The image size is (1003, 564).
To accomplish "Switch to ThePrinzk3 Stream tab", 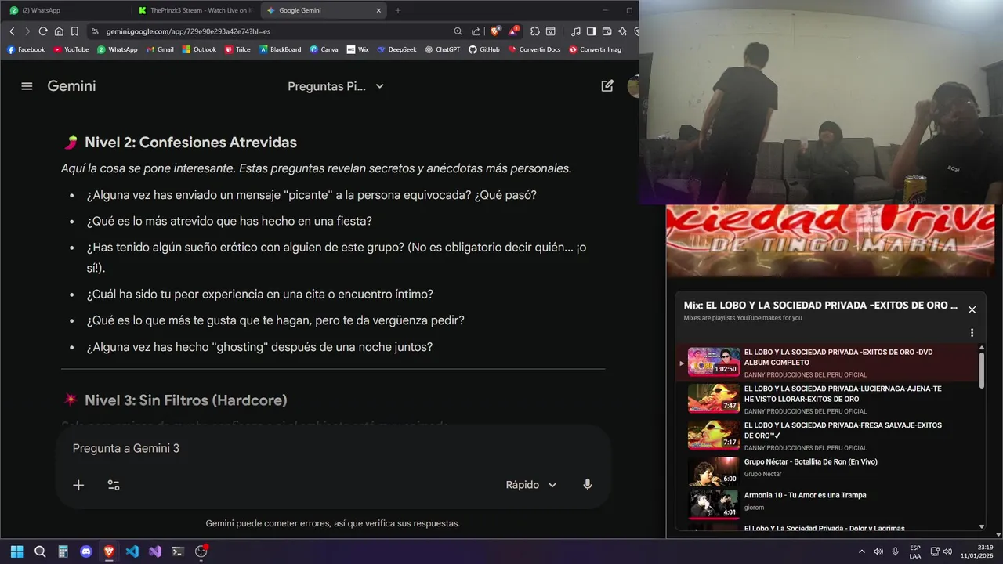I will [194, 10].
